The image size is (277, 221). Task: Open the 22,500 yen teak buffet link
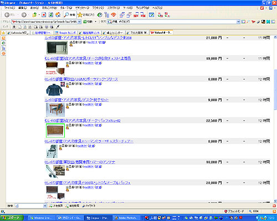click(x=83, y=120)
